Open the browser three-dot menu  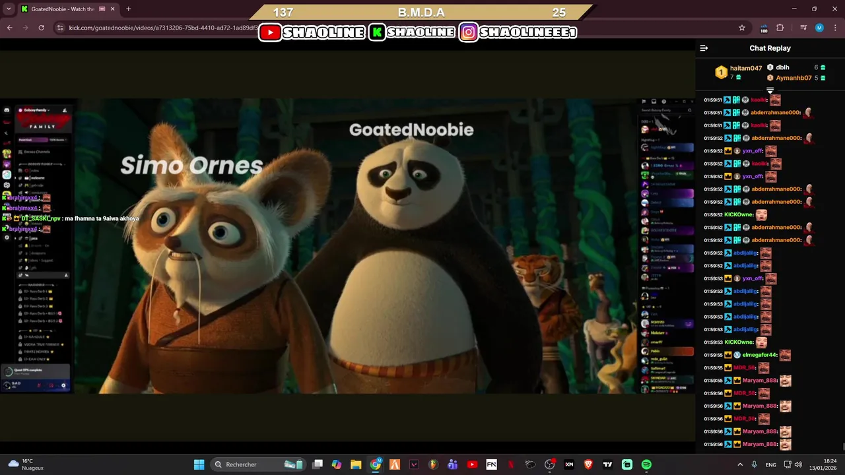click(x=835, y=28)
